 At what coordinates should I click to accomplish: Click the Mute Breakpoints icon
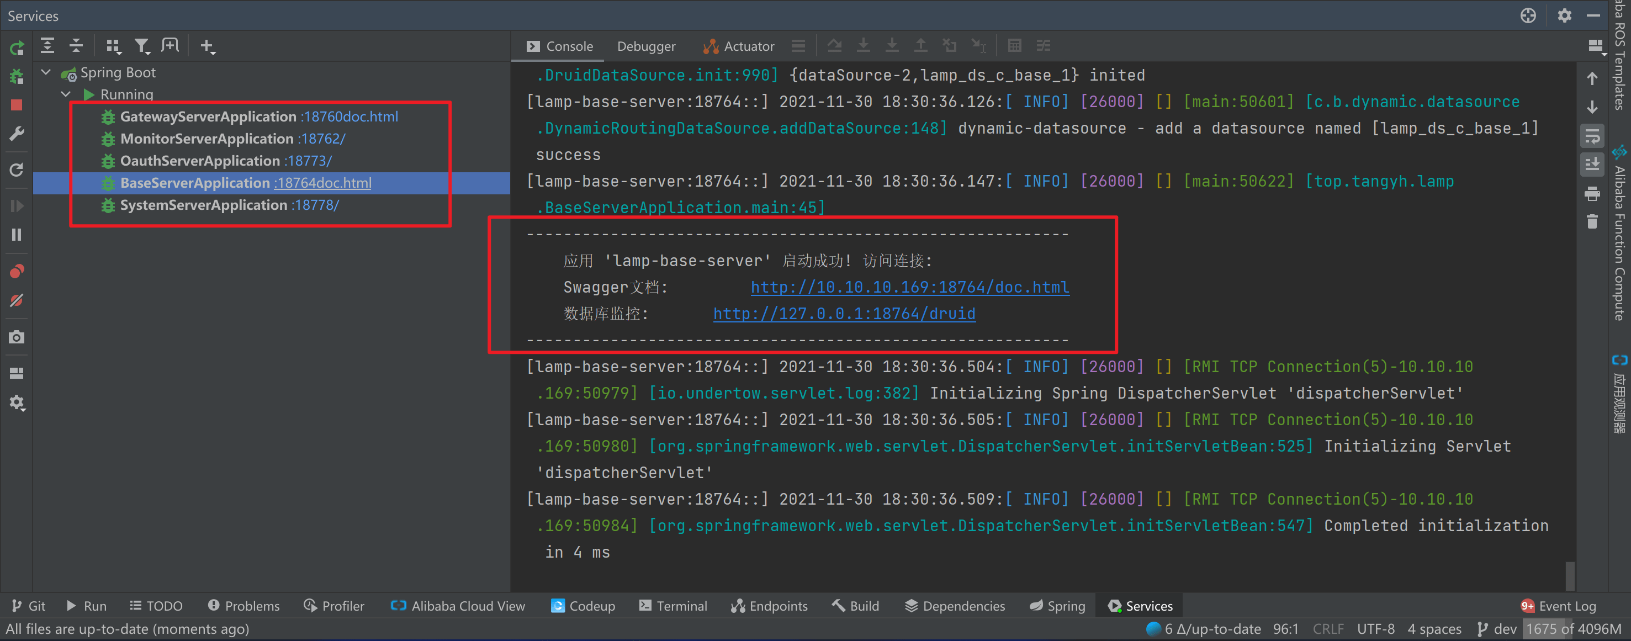tap(17, 301)
